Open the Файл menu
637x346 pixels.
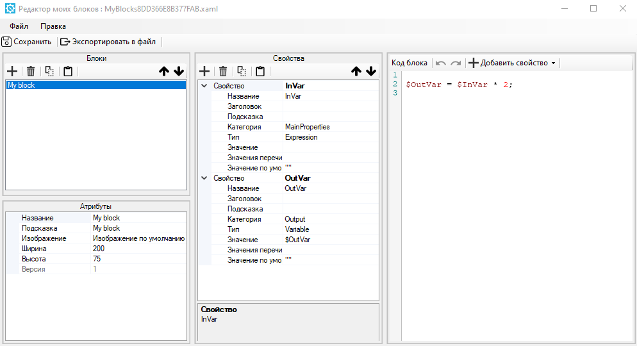point(19,26)
